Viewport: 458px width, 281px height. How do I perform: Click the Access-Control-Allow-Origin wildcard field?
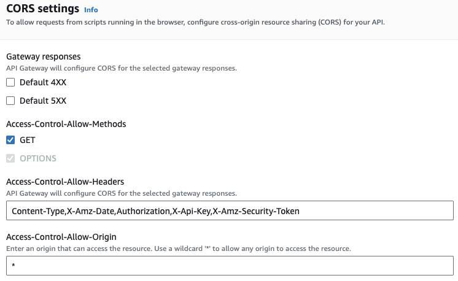coord(230,266)
